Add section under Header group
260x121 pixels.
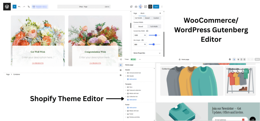click(x=132, y=79)
